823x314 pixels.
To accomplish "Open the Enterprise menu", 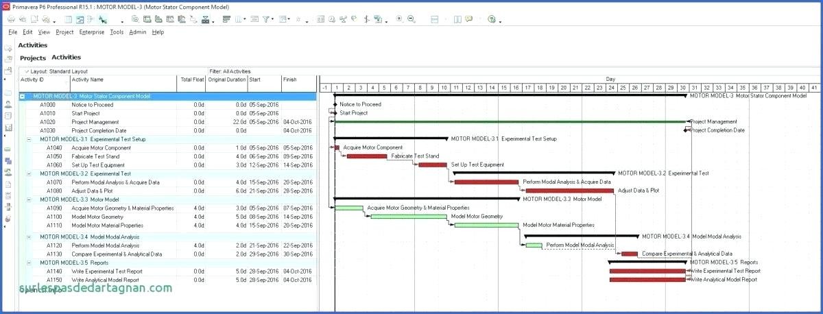I will click(x=91, y=32).
